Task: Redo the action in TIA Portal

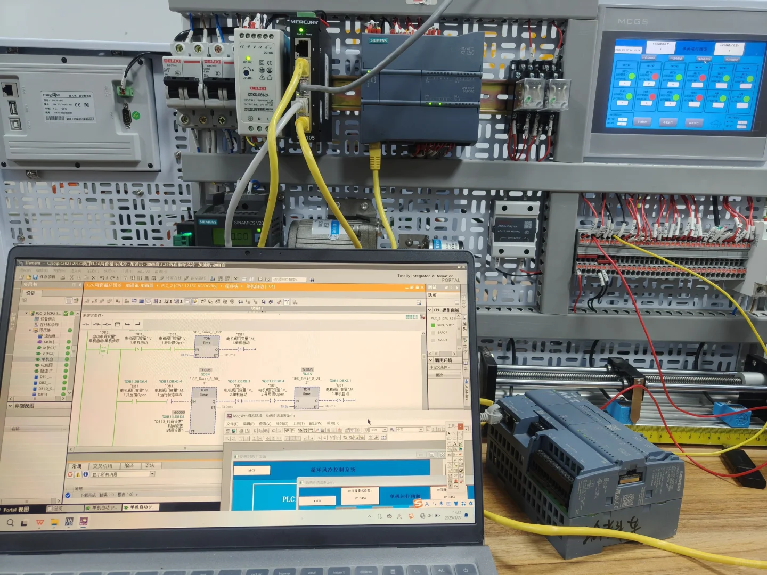Action: [x=112, y=277]
